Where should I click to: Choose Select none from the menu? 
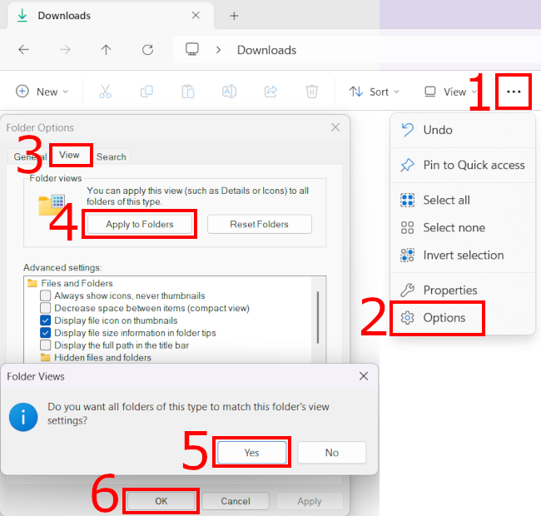pyautogui.click(x=463, y=228)
